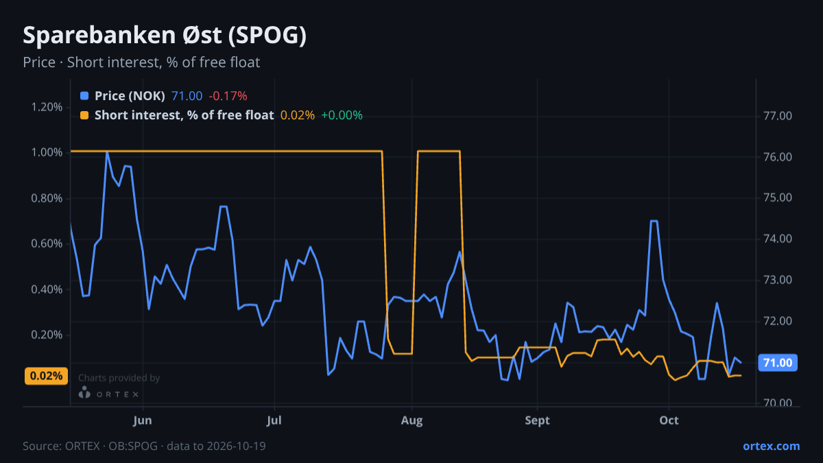
Task: Click the Aug label on time axis
Action: 411,420
